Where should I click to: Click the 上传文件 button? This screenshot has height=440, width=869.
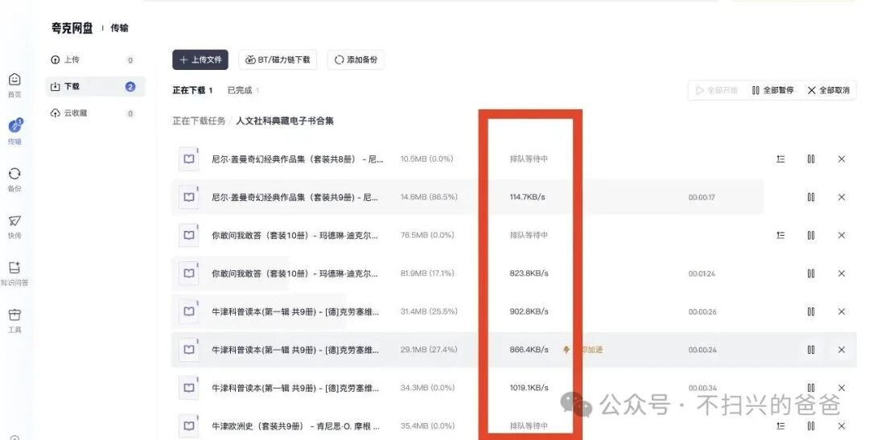tap(200, 60)
